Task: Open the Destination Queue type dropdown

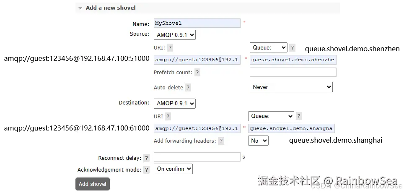Action: [271, 116]
